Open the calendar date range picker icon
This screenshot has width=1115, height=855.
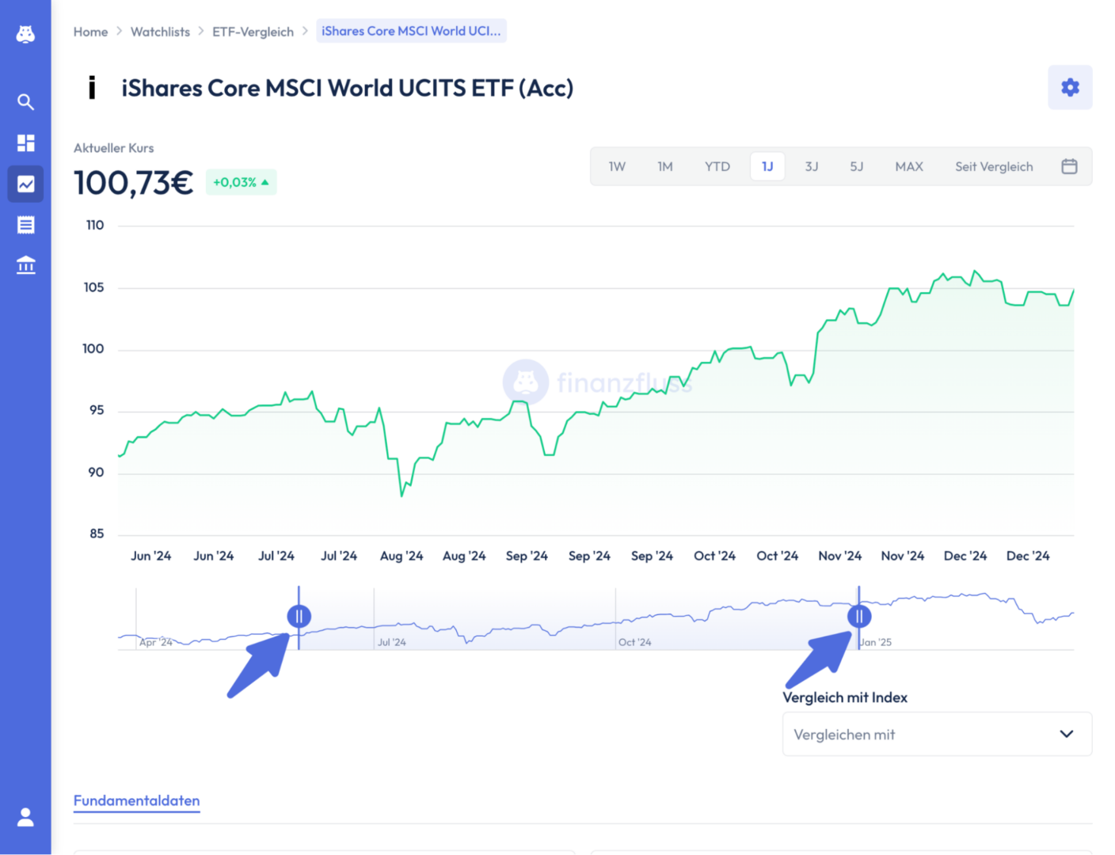tap(1069, 166)
